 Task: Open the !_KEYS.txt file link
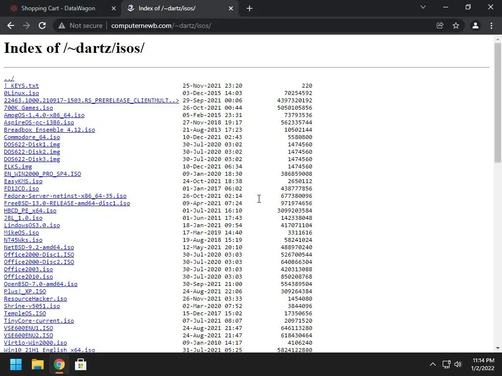[x=22, y=86]
